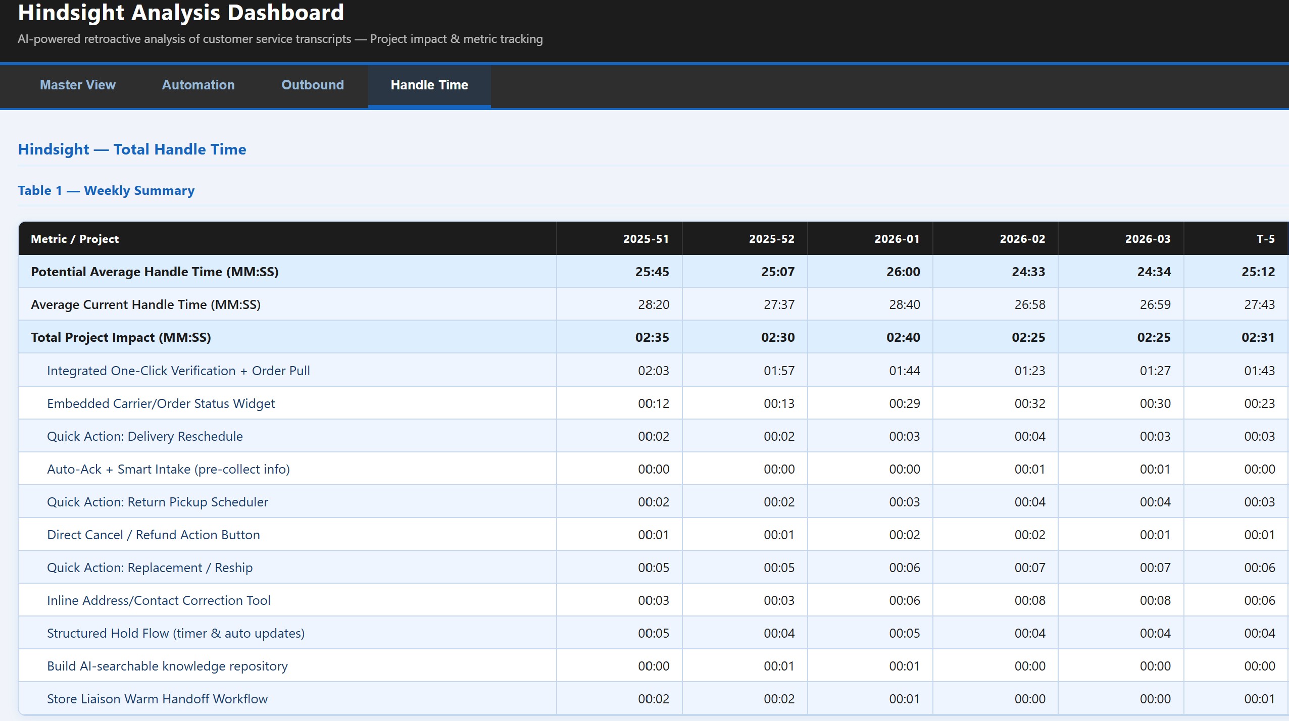Open Embedded Carrier/Order Status Widget project

[161, 403]
